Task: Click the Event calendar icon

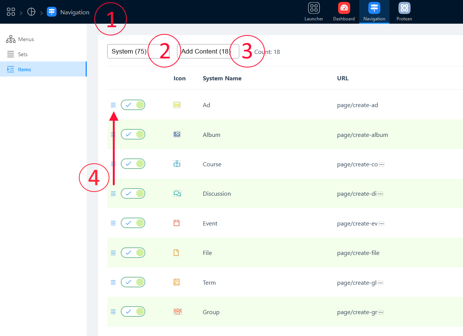Action: click(x=177, y=223)
